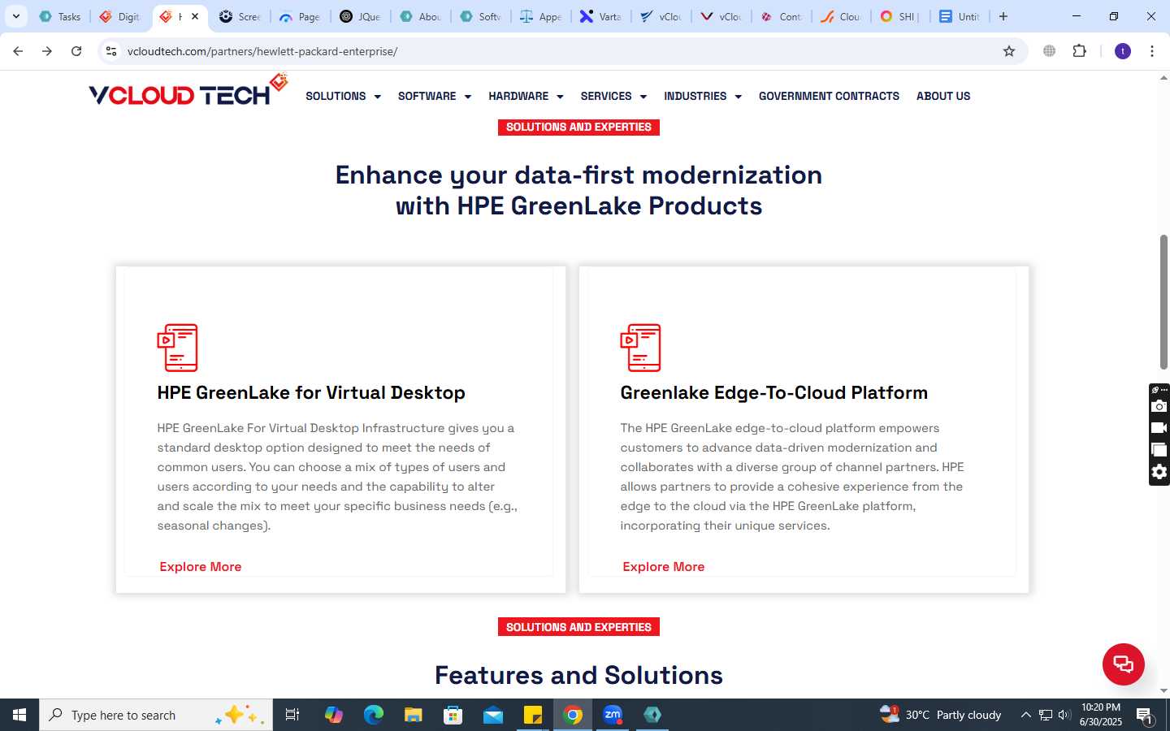Click the HPE GreenLake for Virtual Desktop heading
The height and width of the screenshot is (731, 1170).
click(311, 393)
